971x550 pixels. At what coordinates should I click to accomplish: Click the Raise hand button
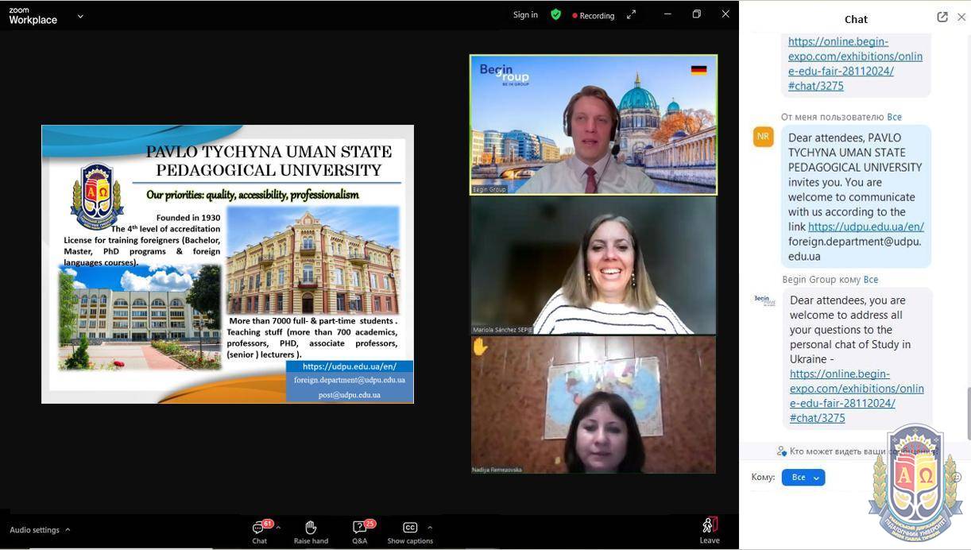pos(311,532)
